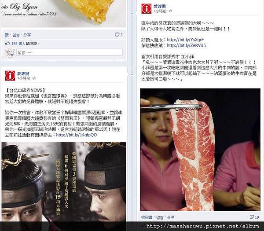The height and width of the screenshot is (231, 264).
Task: Click user avatar beside the comment box
Action: [10, 54]
